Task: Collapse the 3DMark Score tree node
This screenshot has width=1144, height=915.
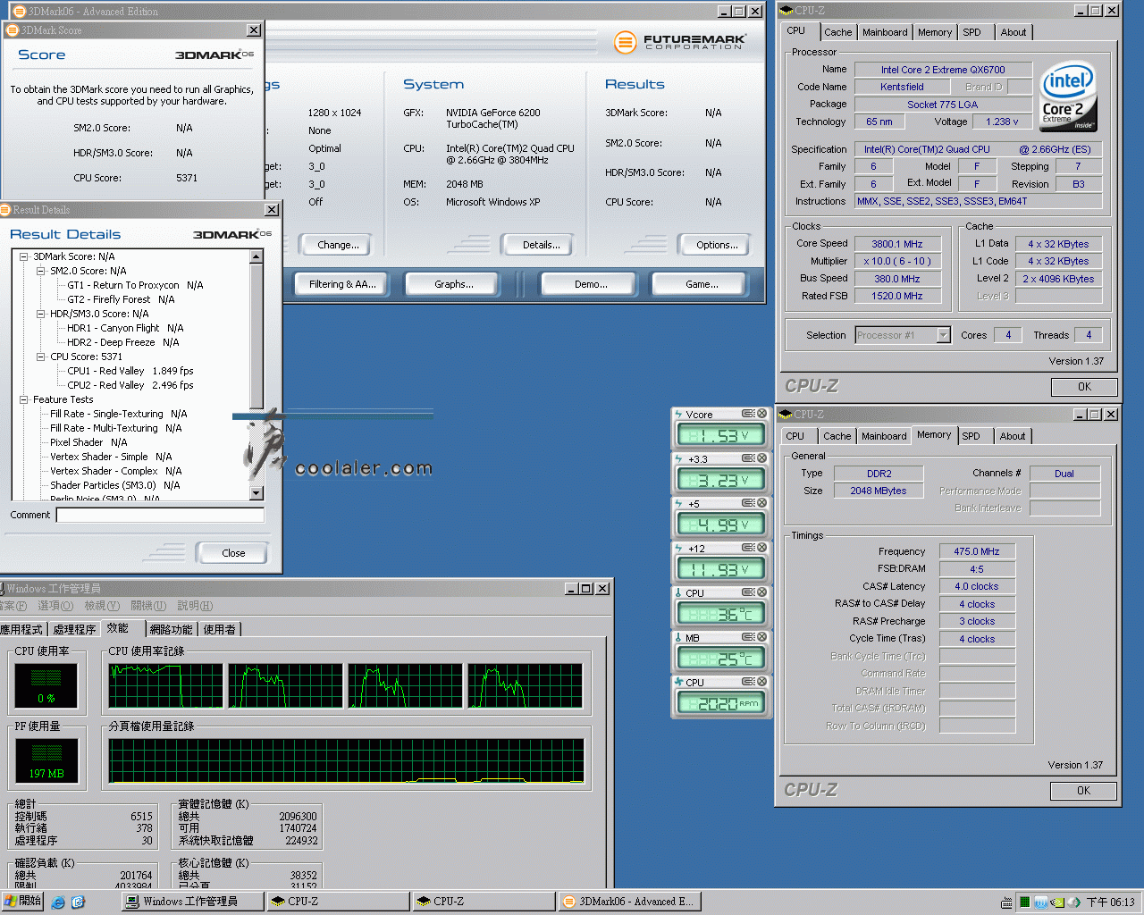Action: pyautogui.click(x=23, y=256)
